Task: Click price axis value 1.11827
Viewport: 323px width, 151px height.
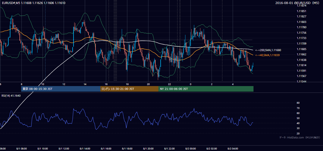Action: (x=302, y=17)
